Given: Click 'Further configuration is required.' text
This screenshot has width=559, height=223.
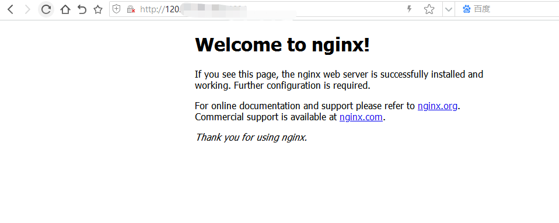Looking at the screenshot, I should (302, 86).
